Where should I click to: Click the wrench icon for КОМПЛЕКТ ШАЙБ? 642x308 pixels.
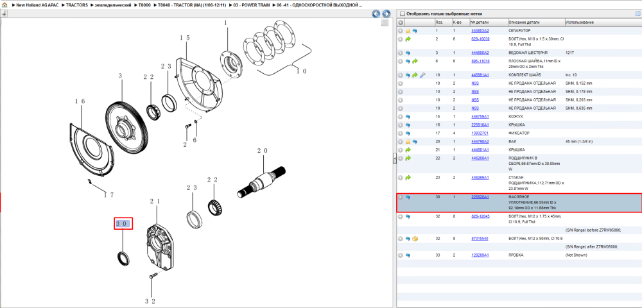pyautogui.click(x=422, y=75)
